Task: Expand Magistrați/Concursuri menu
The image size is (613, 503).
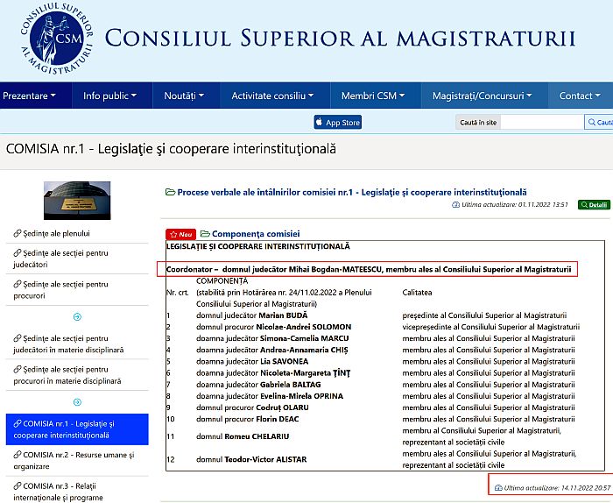Action: 482,96
